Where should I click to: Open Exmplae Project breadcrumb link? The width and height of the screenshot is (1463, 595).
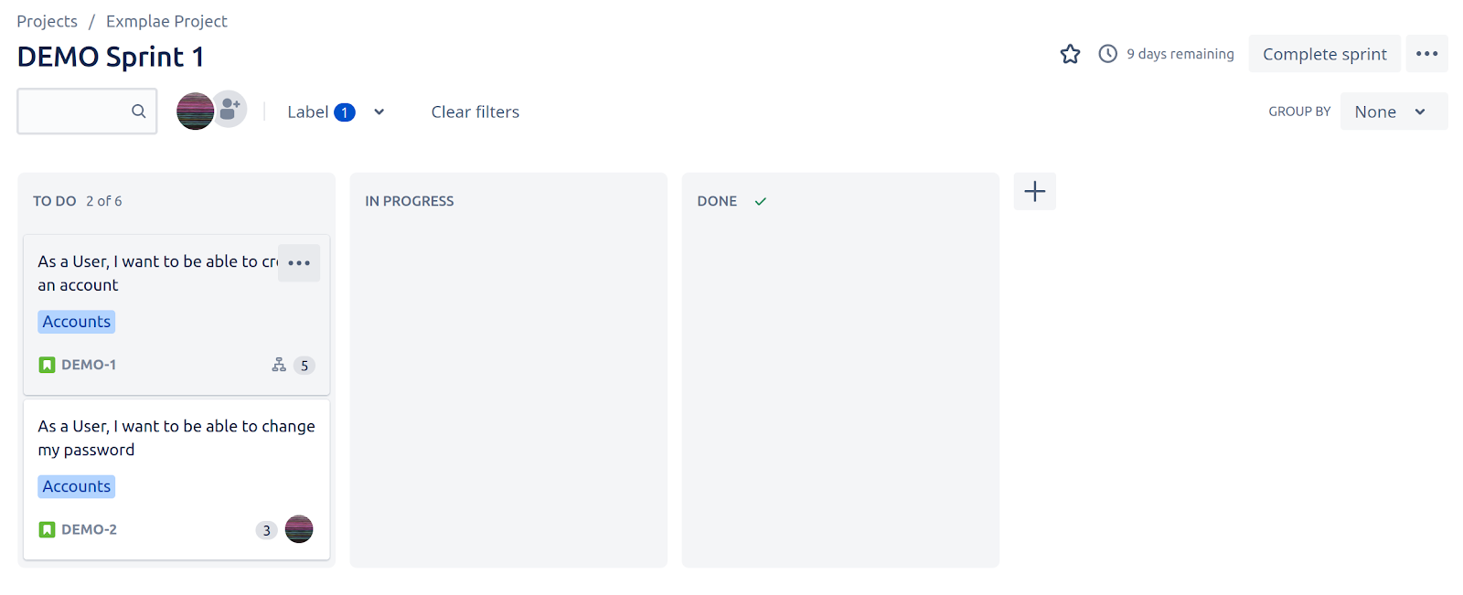tap(166, 21)
